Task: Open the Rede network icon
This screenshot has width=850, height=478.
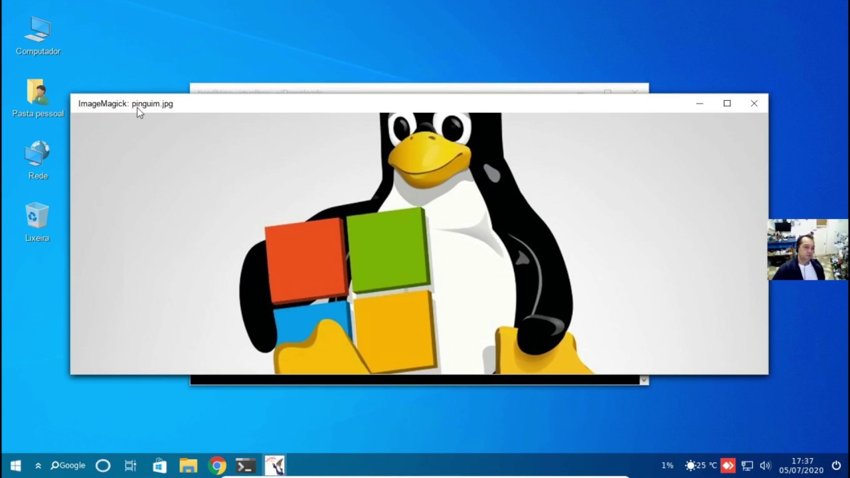Action: pyautogui.click(x=38, y=160)
